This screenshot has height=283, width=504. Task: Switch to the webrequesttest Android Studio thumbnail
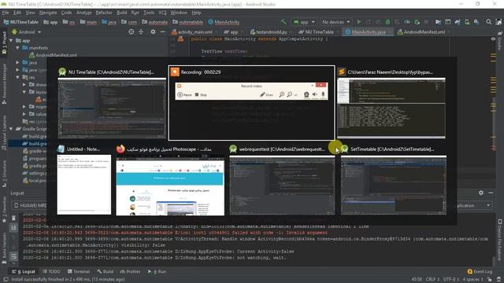[x=282, y=180]
